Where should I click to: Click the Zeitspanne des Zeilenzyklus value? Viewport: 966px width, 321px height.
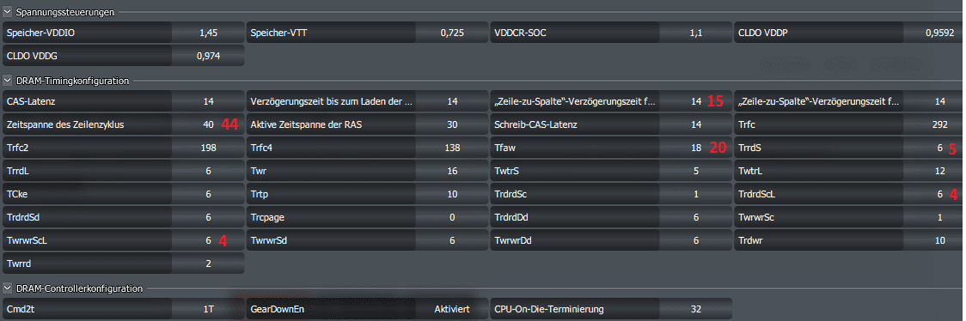[x=208, y=124]
